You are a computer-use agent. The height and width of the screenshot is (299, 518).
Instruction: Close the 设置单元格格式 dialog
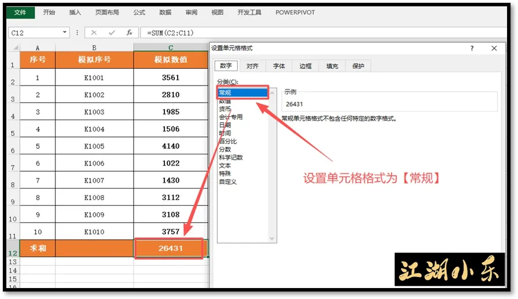pyautogui.click(x=494, y=48)
